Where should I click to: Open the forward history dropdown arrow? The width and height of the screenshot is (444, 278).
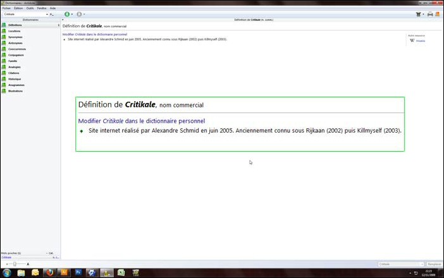tap(84, 14)
